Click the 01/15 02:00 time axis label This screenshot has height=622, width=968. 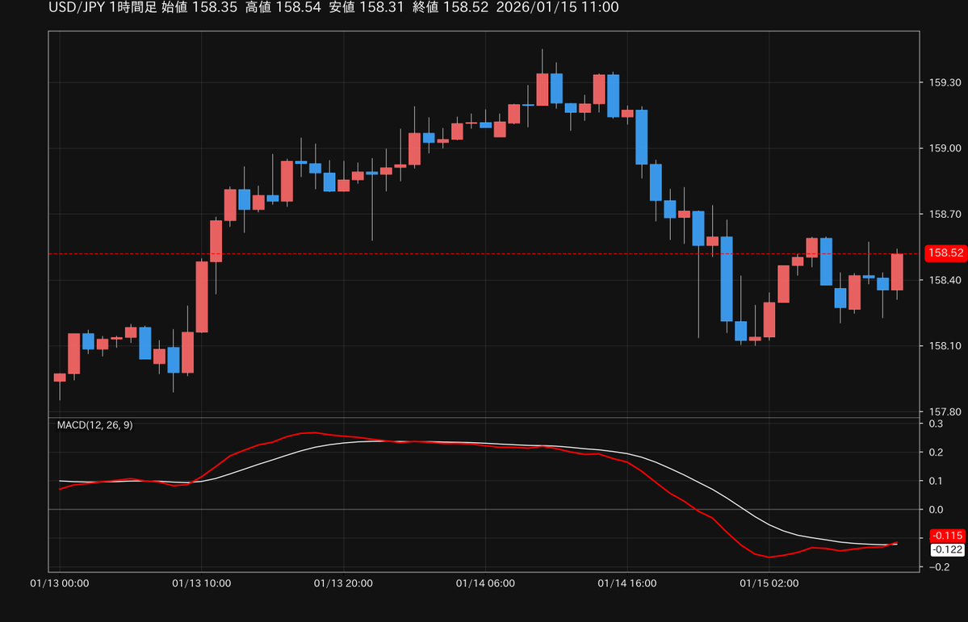[769, 583]
